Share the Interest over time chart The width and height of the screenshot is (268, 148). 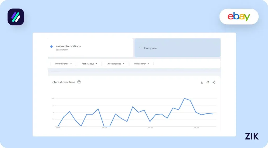[x=214, y=82]
